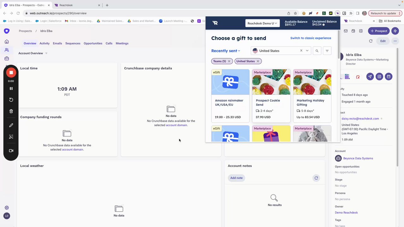This screenshot has width=404, height=227.
Task: Delete the recording with the trash icon
Action: point(11,111)
